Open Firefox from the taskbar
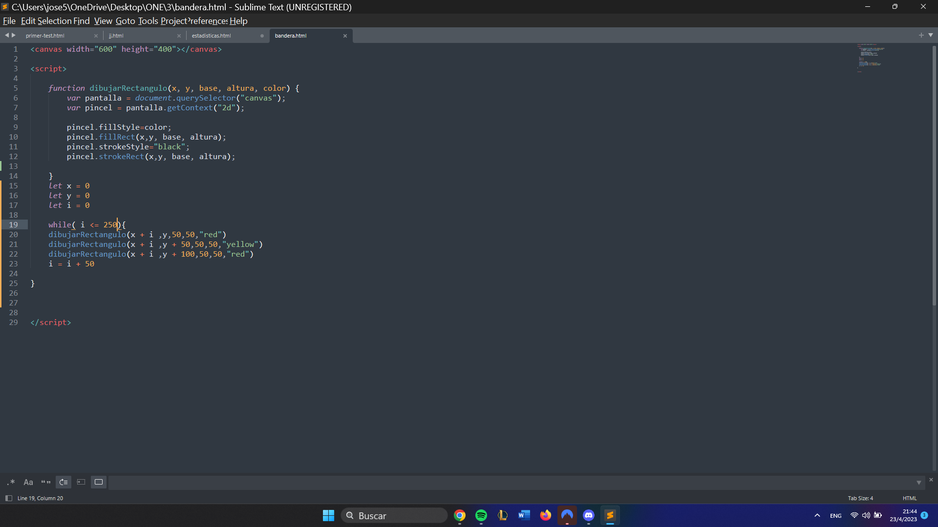This screenshot has width=938, height=527. [x=546, y=515]
